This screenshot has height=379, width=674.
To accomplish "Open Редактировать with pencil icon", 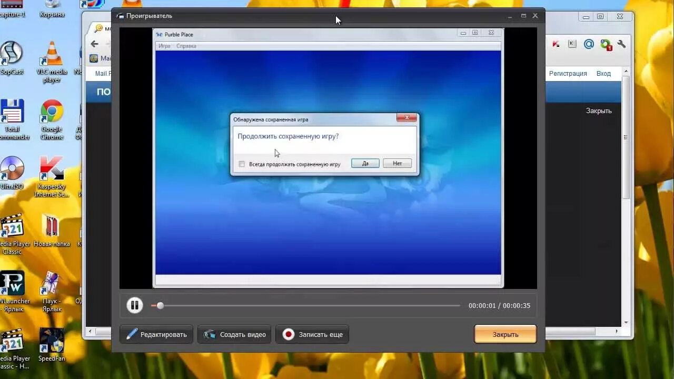I will [156, 334].
